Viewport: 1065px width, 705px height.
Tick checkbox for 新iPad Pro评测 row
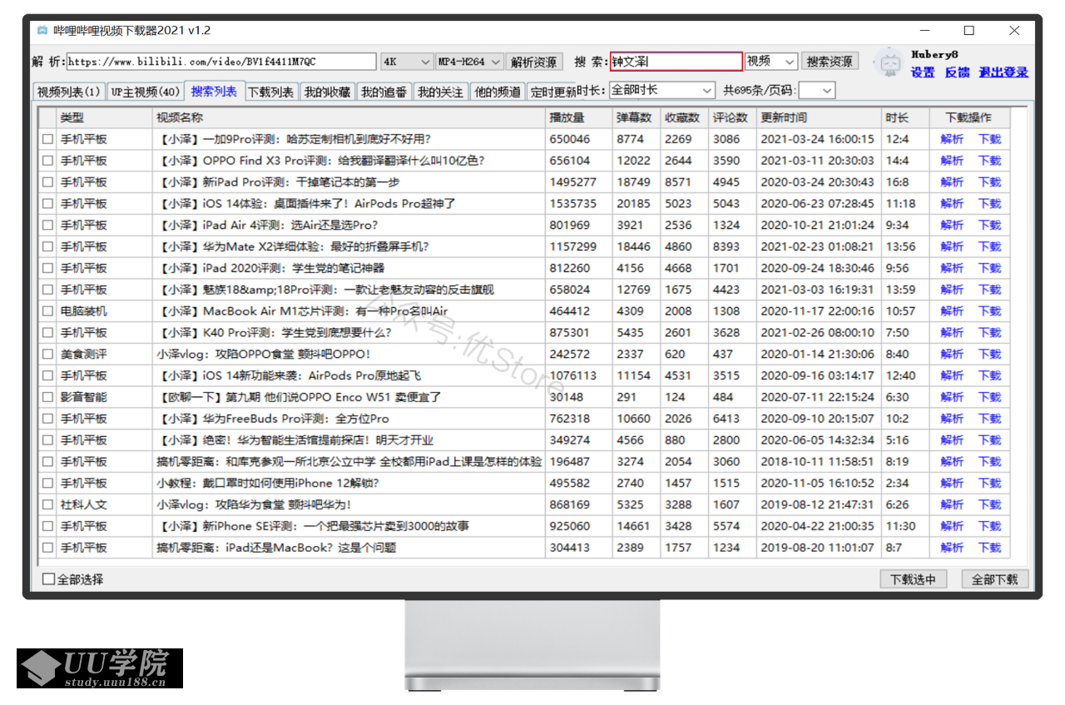(47, 182)
